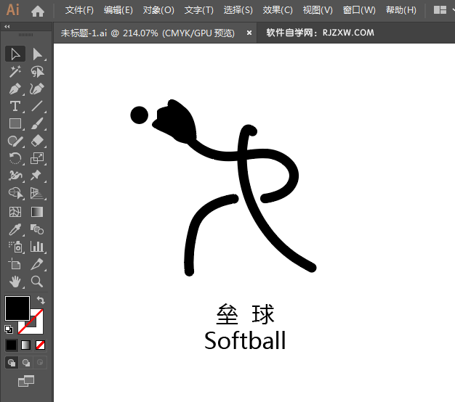Open the arrange documents layout switcher
Screen dimensions: 455x402
440,10
